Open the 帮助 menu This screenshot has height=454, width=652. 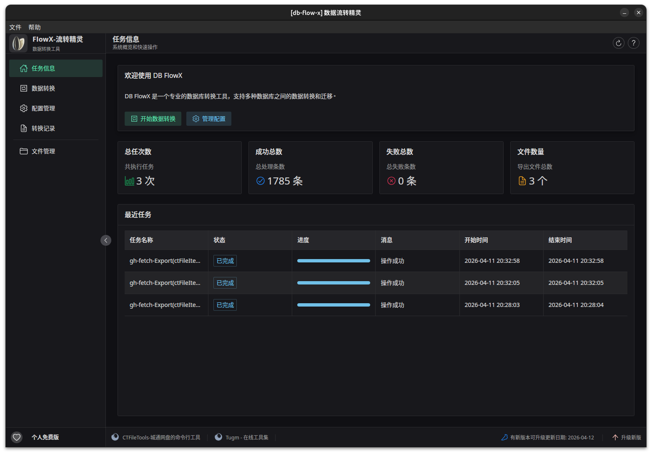tap(35, 27)
